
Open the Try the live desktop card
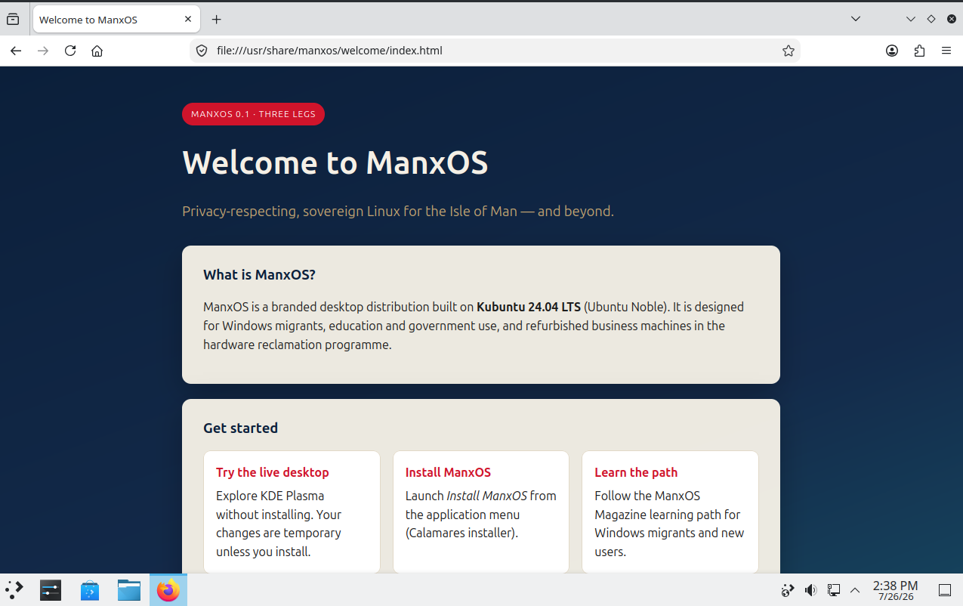[292, 512]
